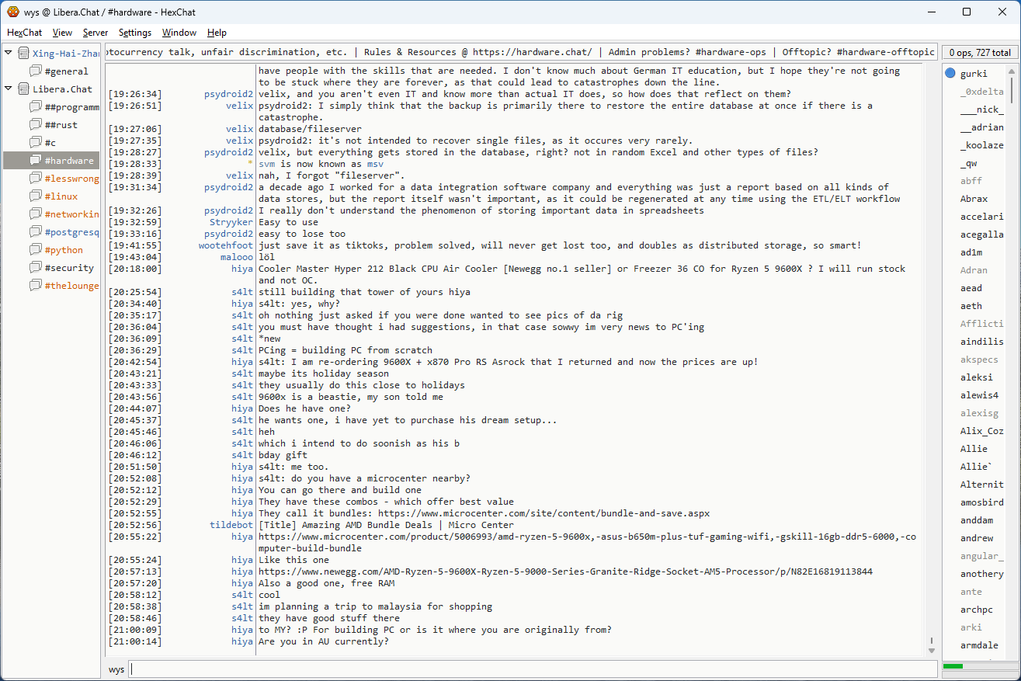
Task: Click the Xing-Hai-Zhan server icon
Action: [x=23, y=54]
